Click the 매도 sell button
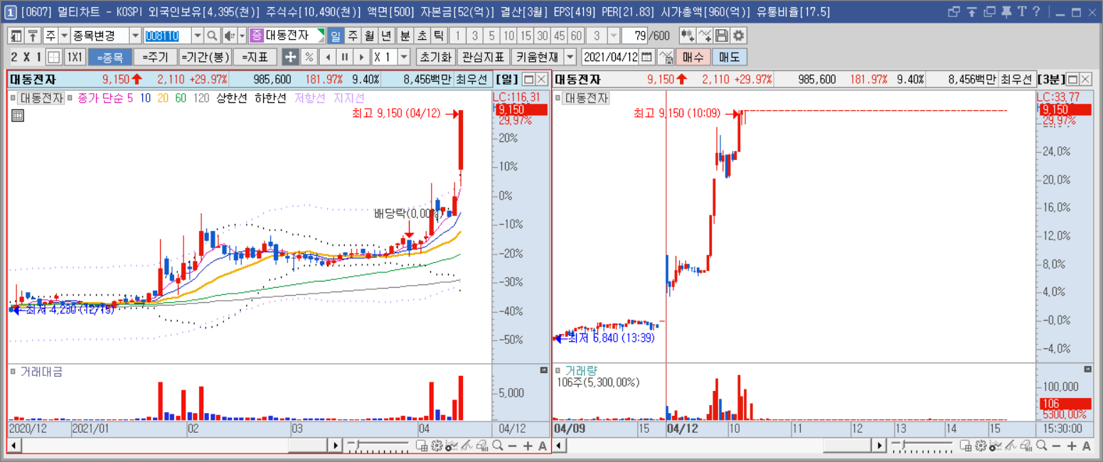This screenshot has height=462, width=1103. click(x=729, y=57)
